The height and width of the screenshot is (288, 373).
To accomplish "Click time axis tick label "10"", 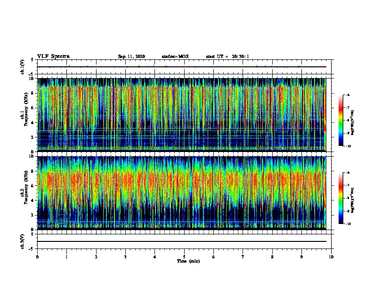I will pyautogui.click(x=331, y=256).
